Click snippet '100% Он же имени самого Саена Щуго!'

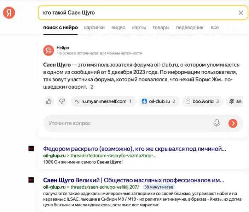[83, 162]
